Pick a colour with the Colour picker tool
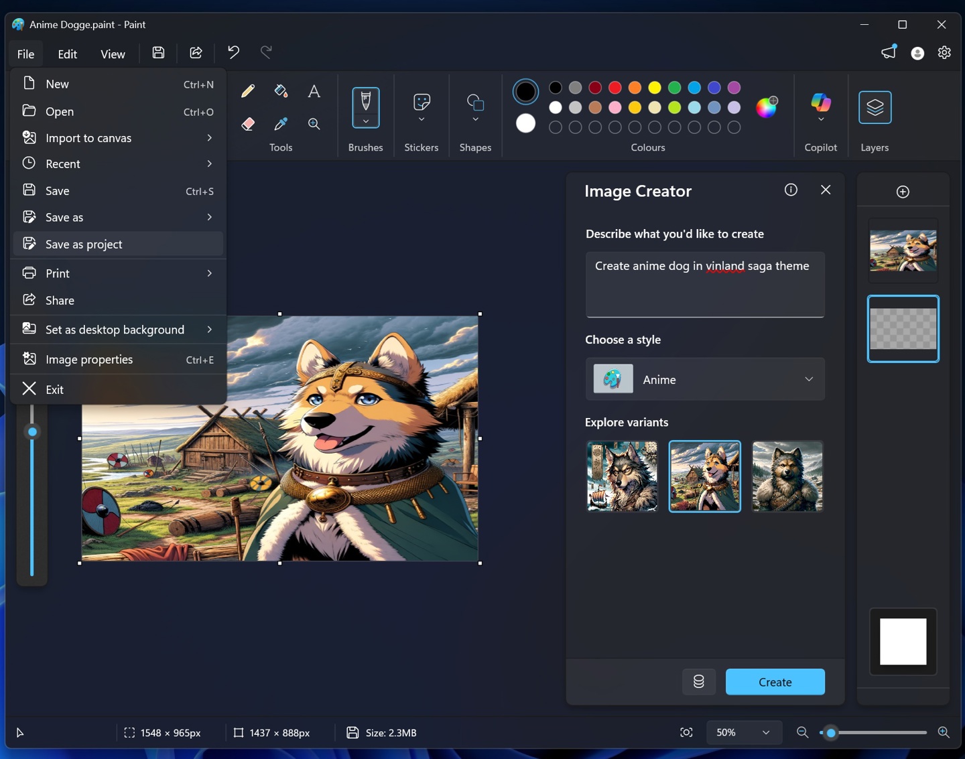 click(x=280, y=124)
